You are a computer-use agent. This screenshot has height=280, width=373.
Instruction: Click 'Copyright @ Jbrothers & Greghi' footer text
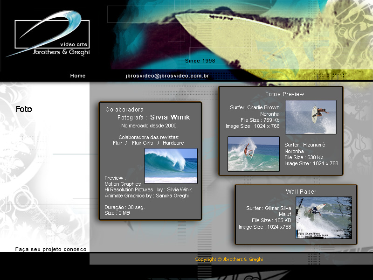click(x=228, y=259)
